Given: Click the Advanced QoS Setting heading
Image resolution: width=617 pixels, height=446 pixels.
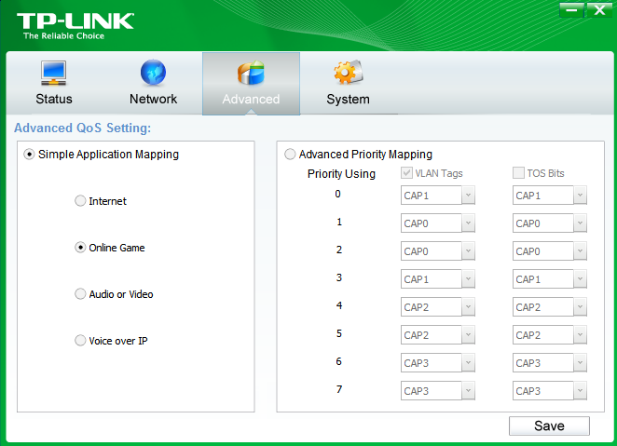Looking at the screenshot, I should coord(83,128).
